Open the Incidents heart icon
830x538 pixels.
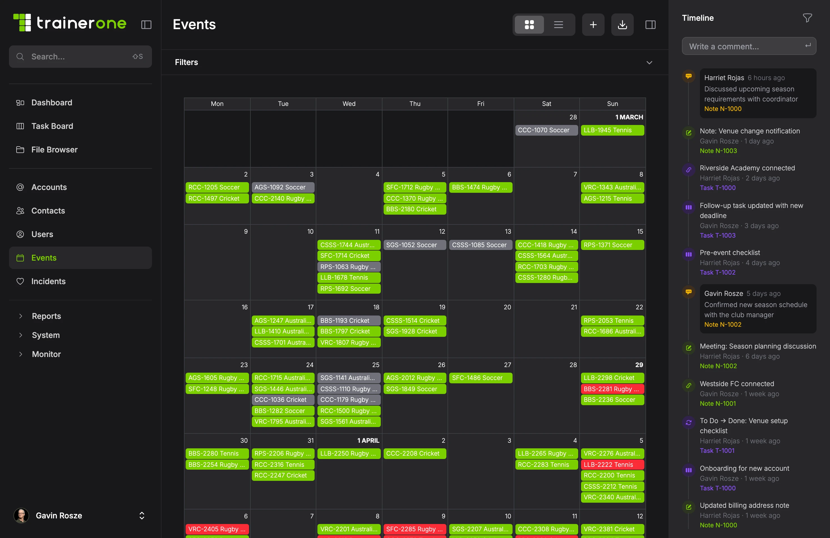tap(20, 281)
